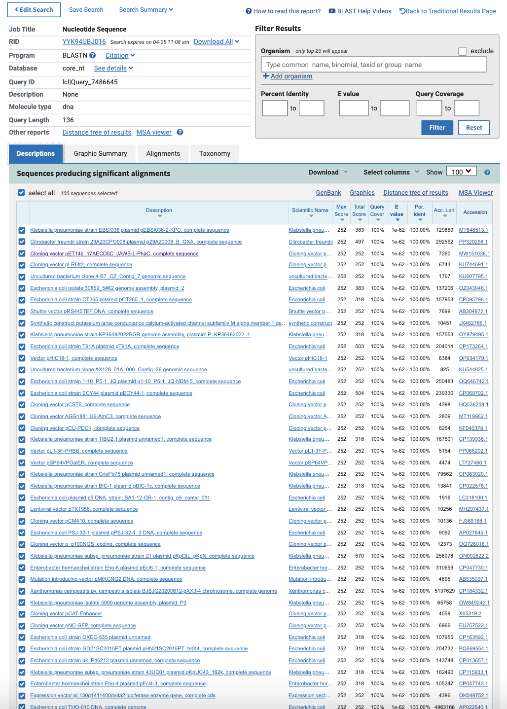Click the Query Coverage maximum field

pyautogui.click(x=467, y=108)
